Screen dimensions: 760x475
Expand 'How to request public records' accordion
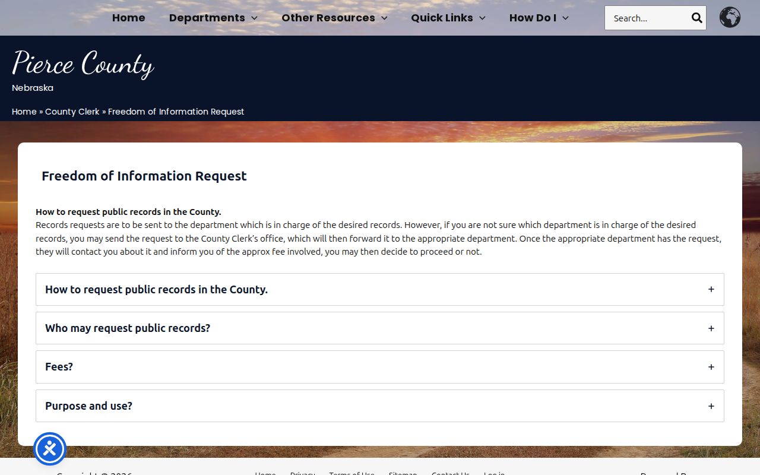click(380, 289)
